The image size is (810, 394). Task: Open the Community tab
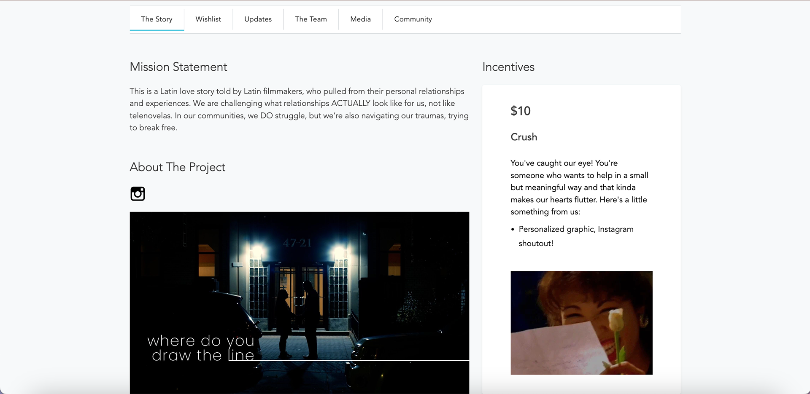(413, 19)
